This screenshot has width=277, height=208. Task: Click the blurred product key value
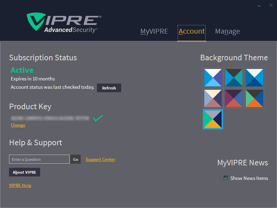pyautogui.click(x=50, y=118)
